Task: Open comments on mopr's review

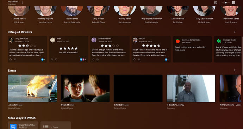Action: pyautogui.click(x=56, y=59)
